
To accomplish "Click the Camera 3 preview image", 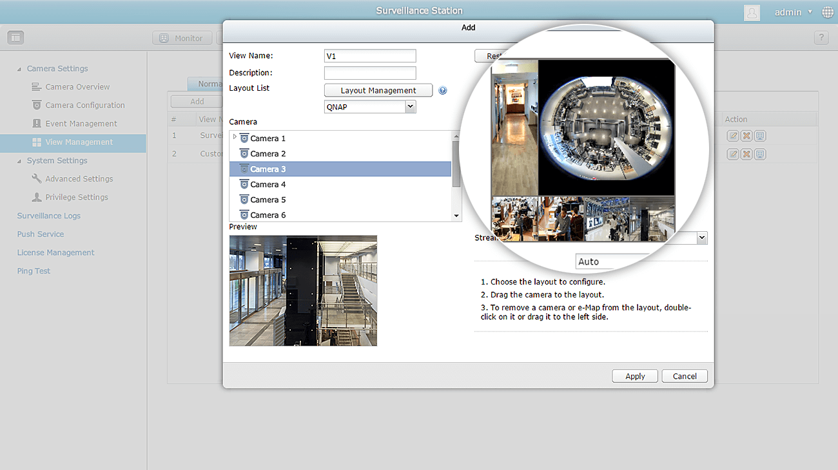I will 303,290.
